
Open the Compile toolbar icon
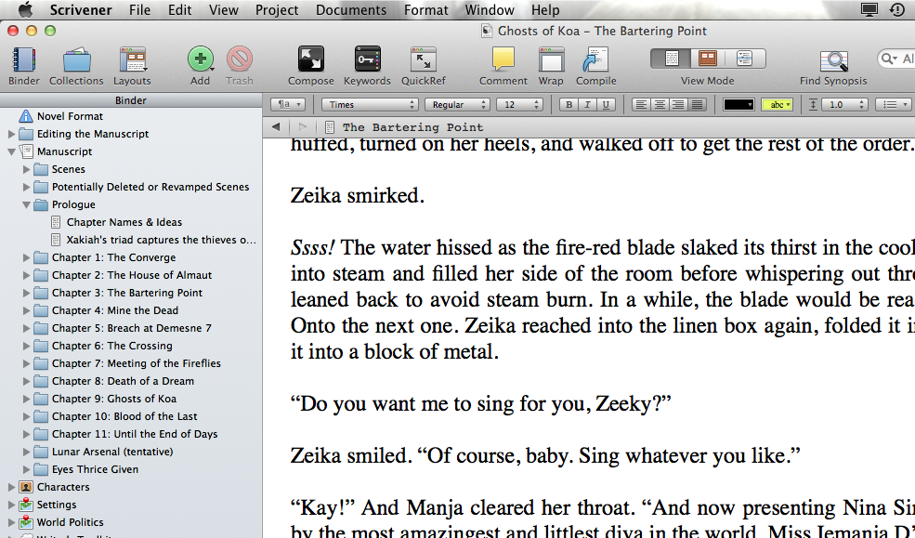[595, 59]
